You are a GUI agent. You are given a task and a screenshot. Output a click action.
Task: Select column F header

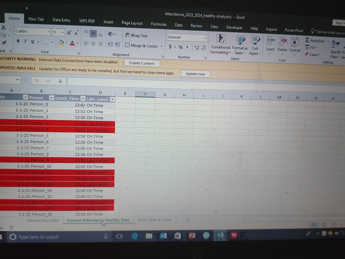[x=145, y=94]
